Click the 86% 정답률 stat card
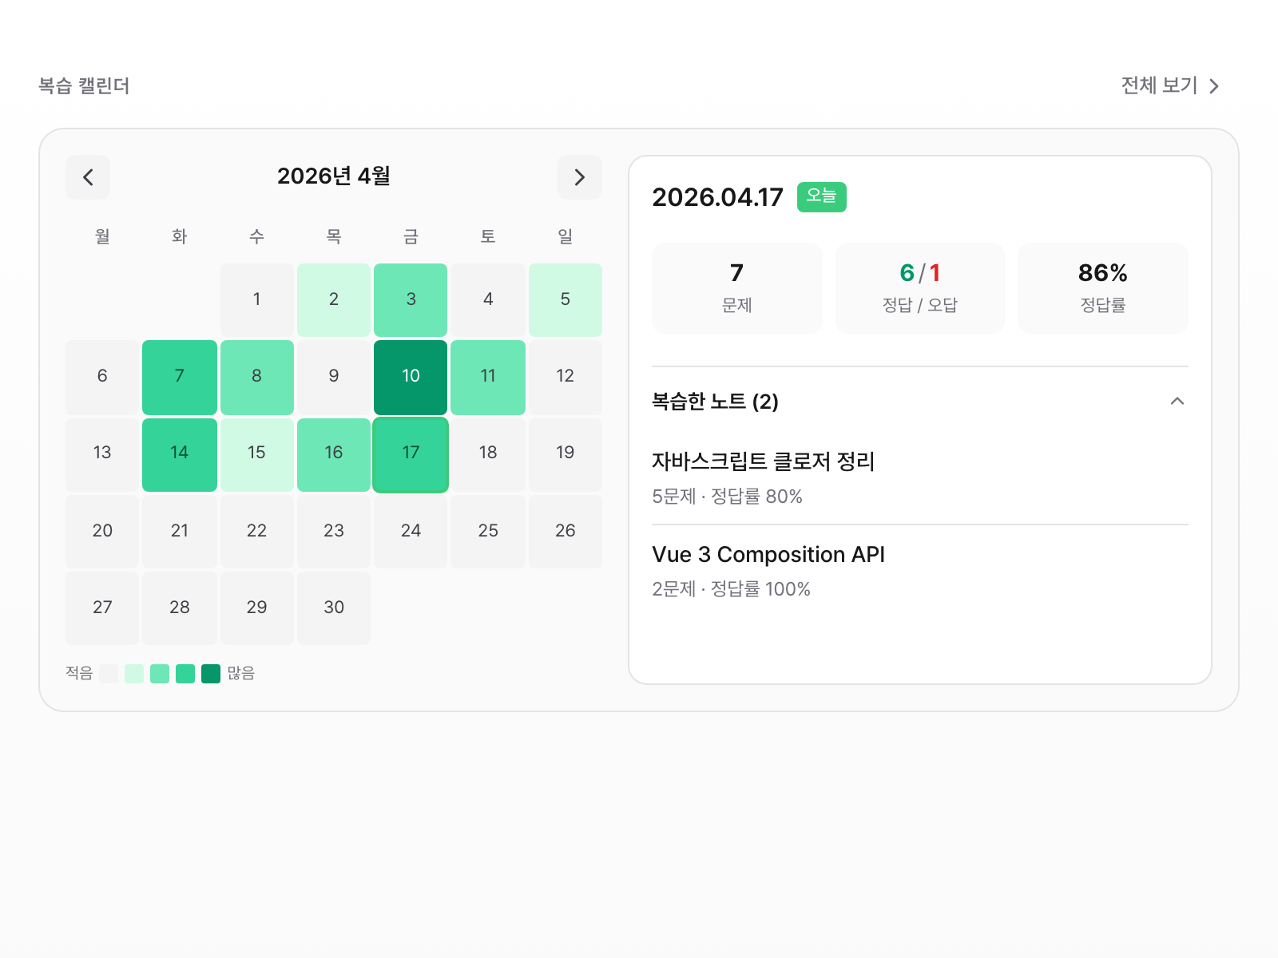Screen dimensions: 1278x958 pos(1102,287)
